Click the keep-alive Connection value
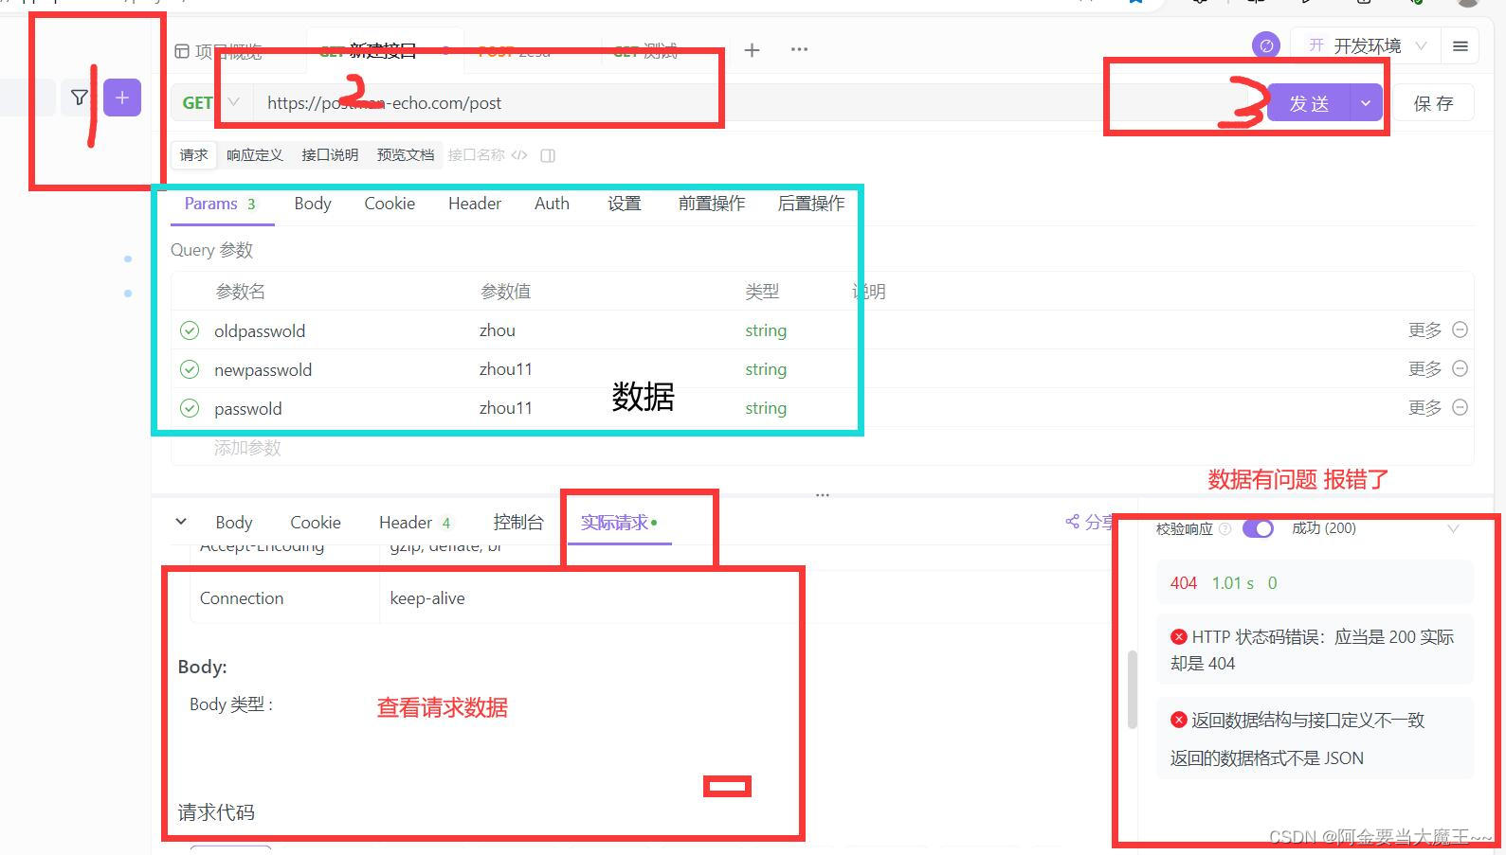1506x855 pixels. (427, 598)
